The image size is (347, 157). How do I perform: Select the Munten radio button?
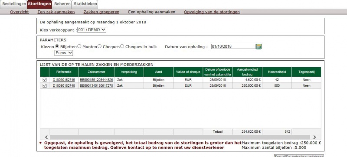point(79,46)
